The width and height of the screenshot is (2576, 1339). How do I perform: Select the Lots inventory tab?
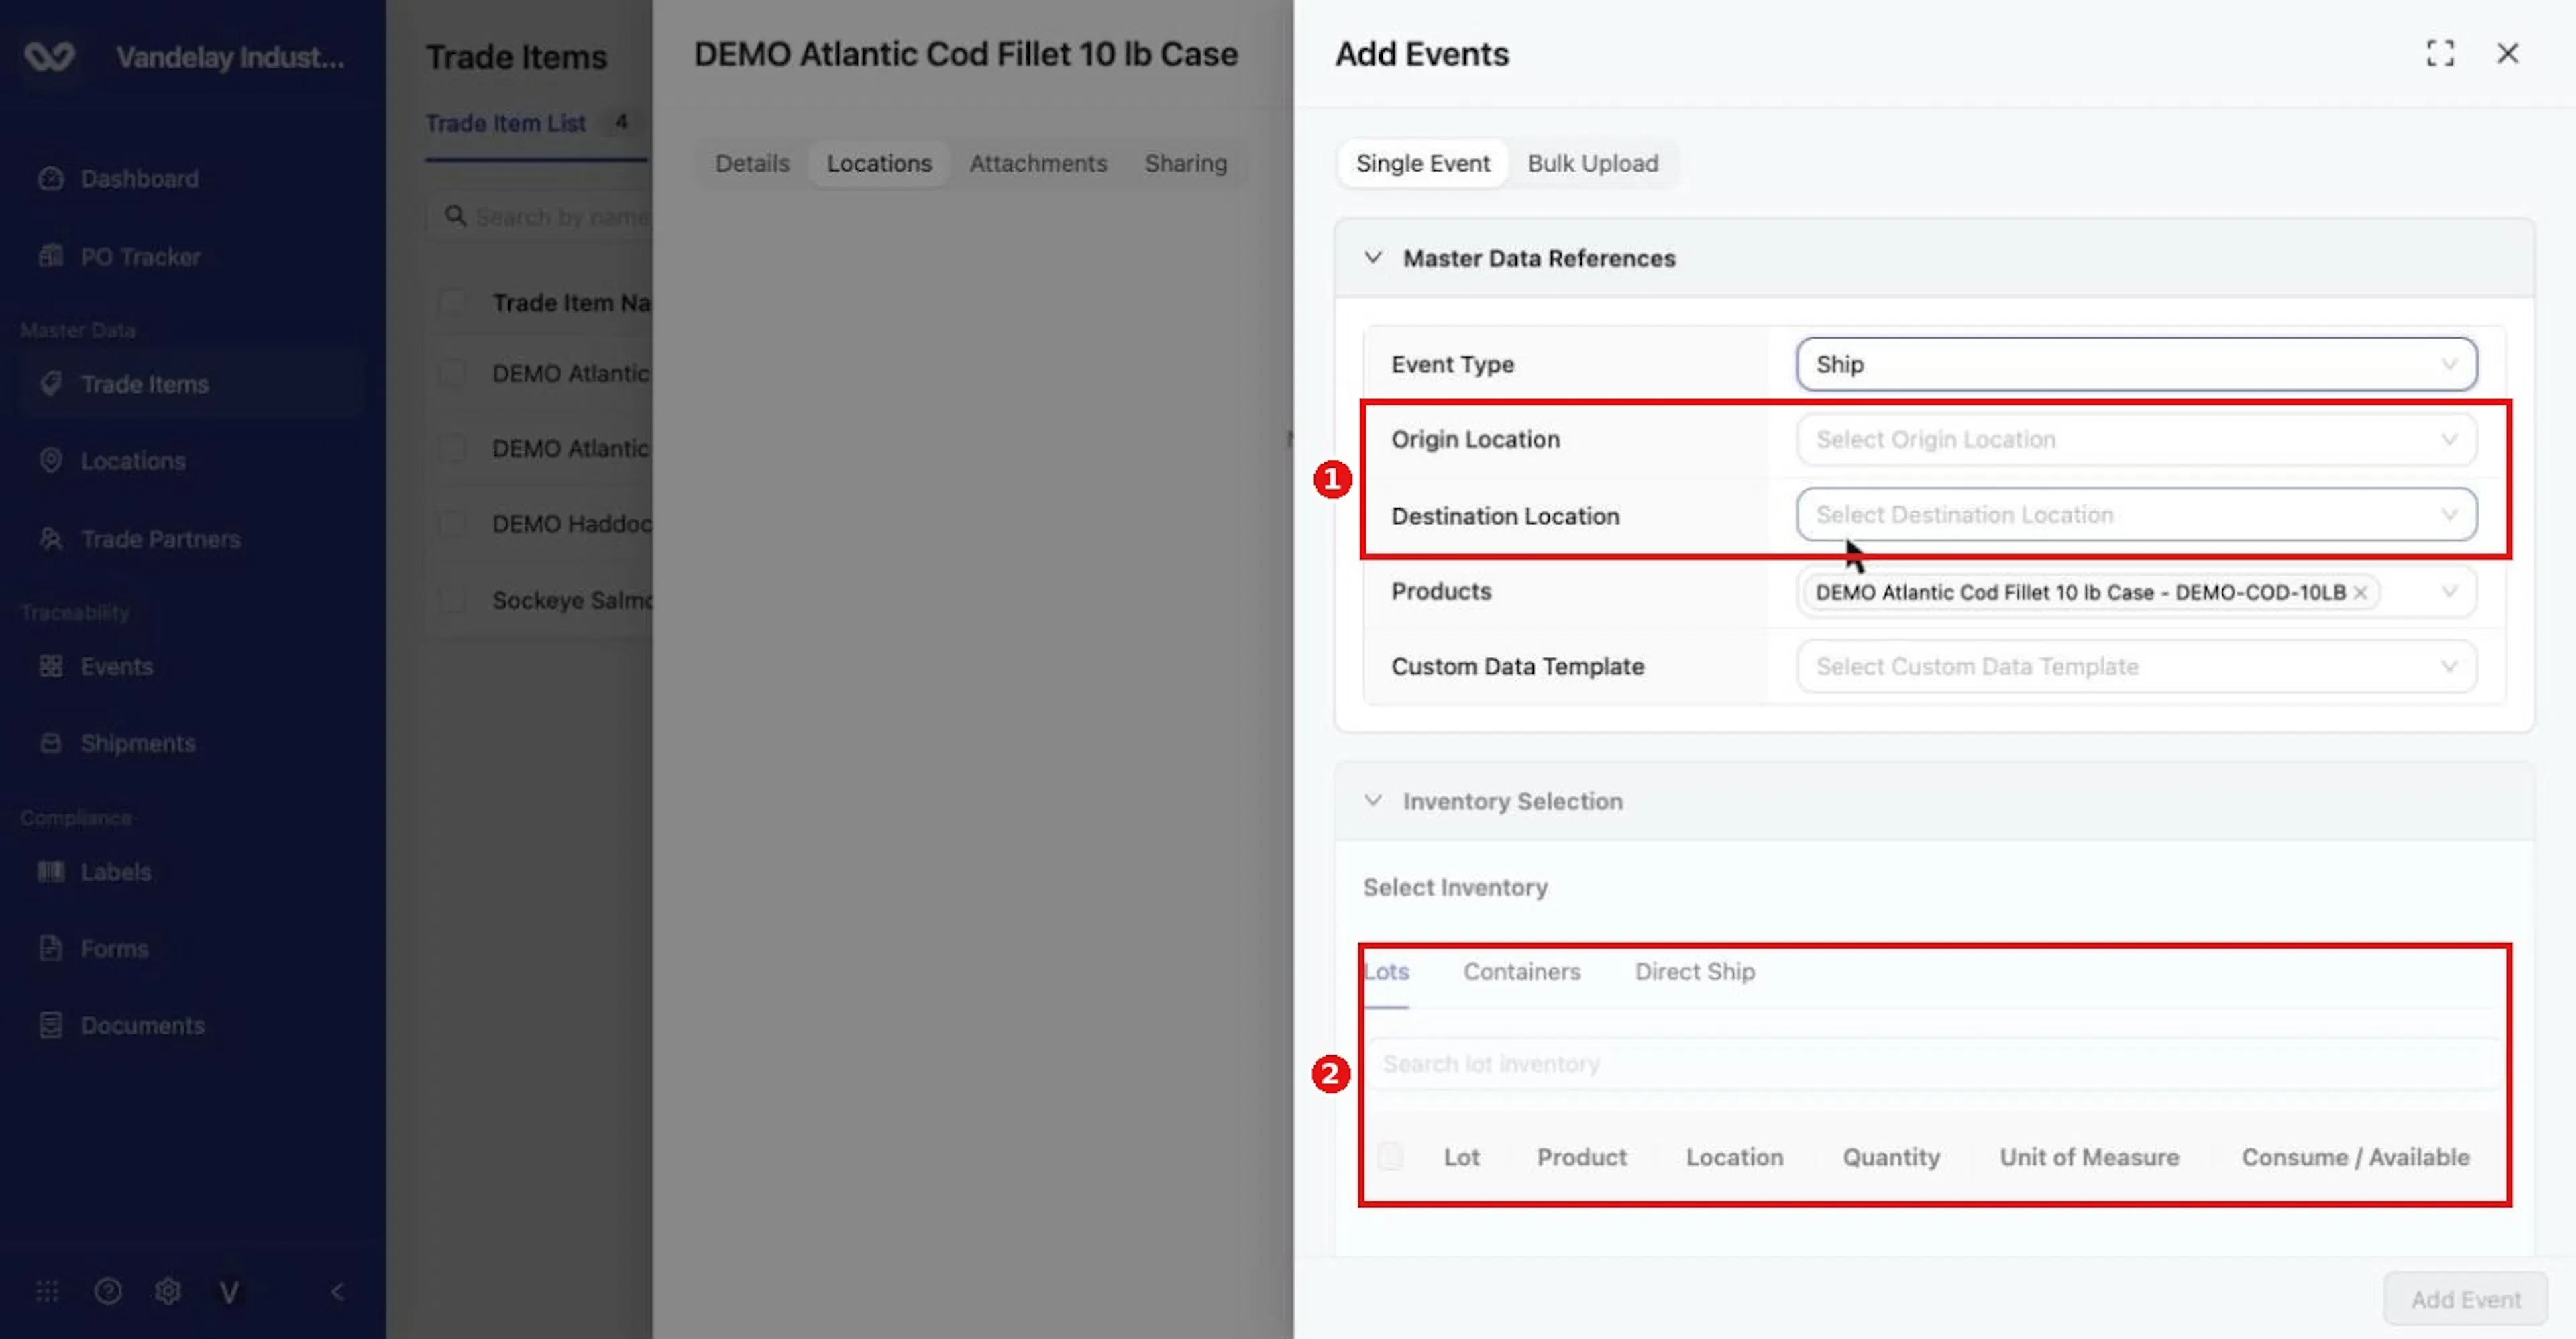pyautogui.click(x=1386, y=971)
